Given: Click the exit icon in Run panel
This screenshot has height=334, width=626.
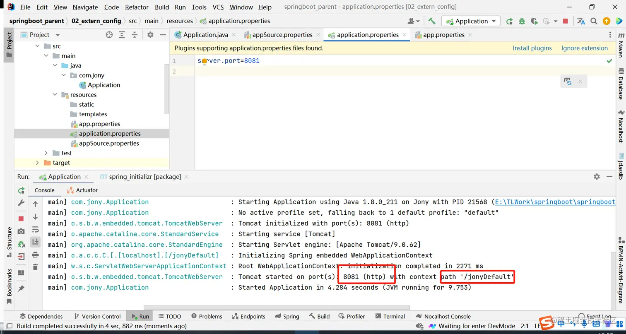Looking at the screenshot, I should (21, 257).
